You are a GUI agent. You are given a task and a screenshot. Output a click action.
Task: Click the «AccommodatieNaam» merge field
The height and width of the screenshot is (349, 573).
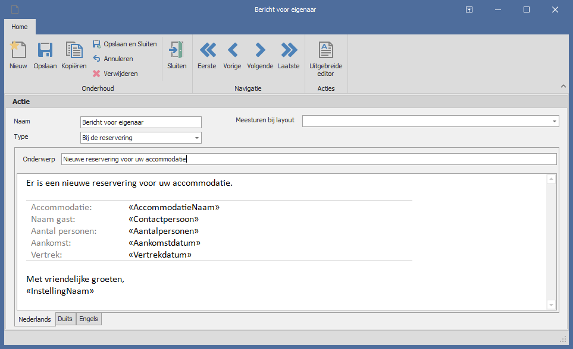(174, 207)
